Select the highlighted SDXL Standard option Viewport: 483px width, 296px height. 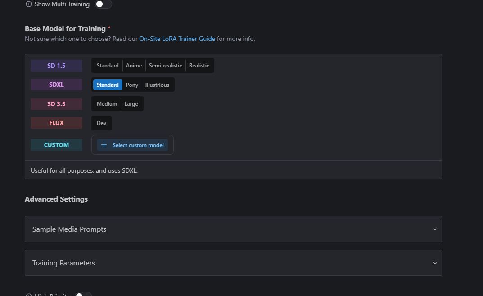tap(108, 85)
